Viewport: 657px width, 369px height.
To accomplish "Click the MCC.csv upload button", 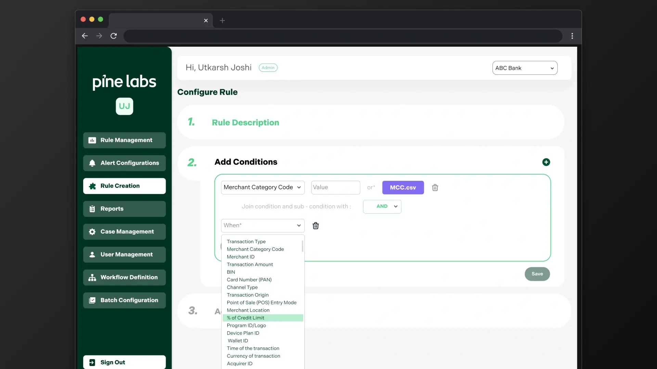I will 403,188.
